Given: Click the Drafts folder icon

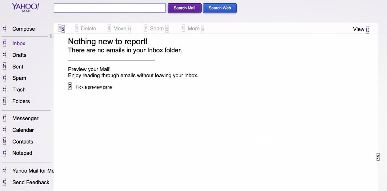Looking at the screenshot, I should point(4,55).
